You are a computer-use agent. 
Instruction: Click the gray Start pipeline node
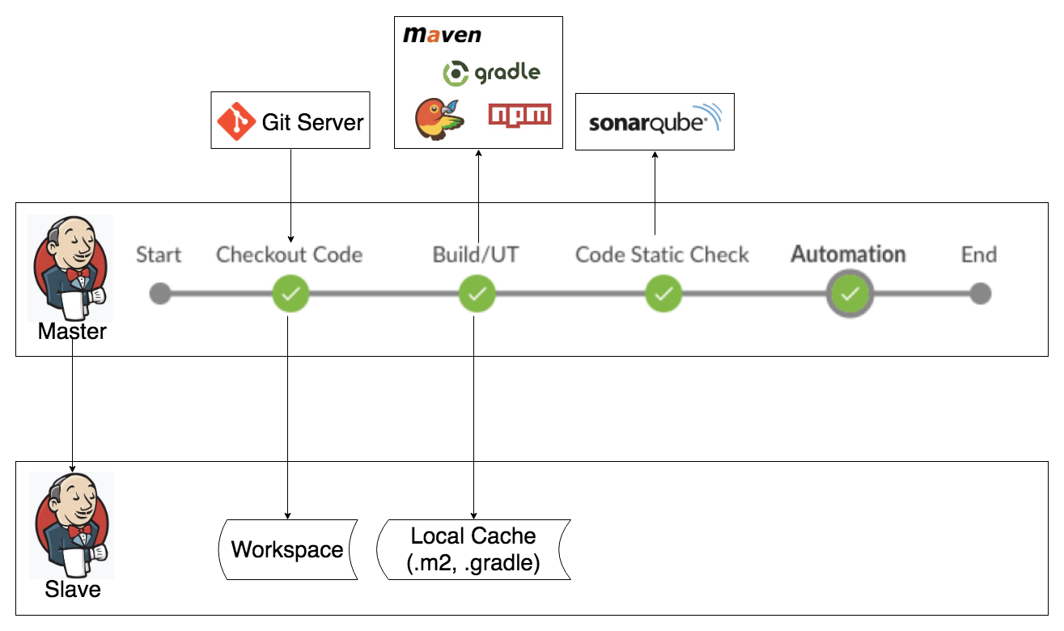coord(160,294)
